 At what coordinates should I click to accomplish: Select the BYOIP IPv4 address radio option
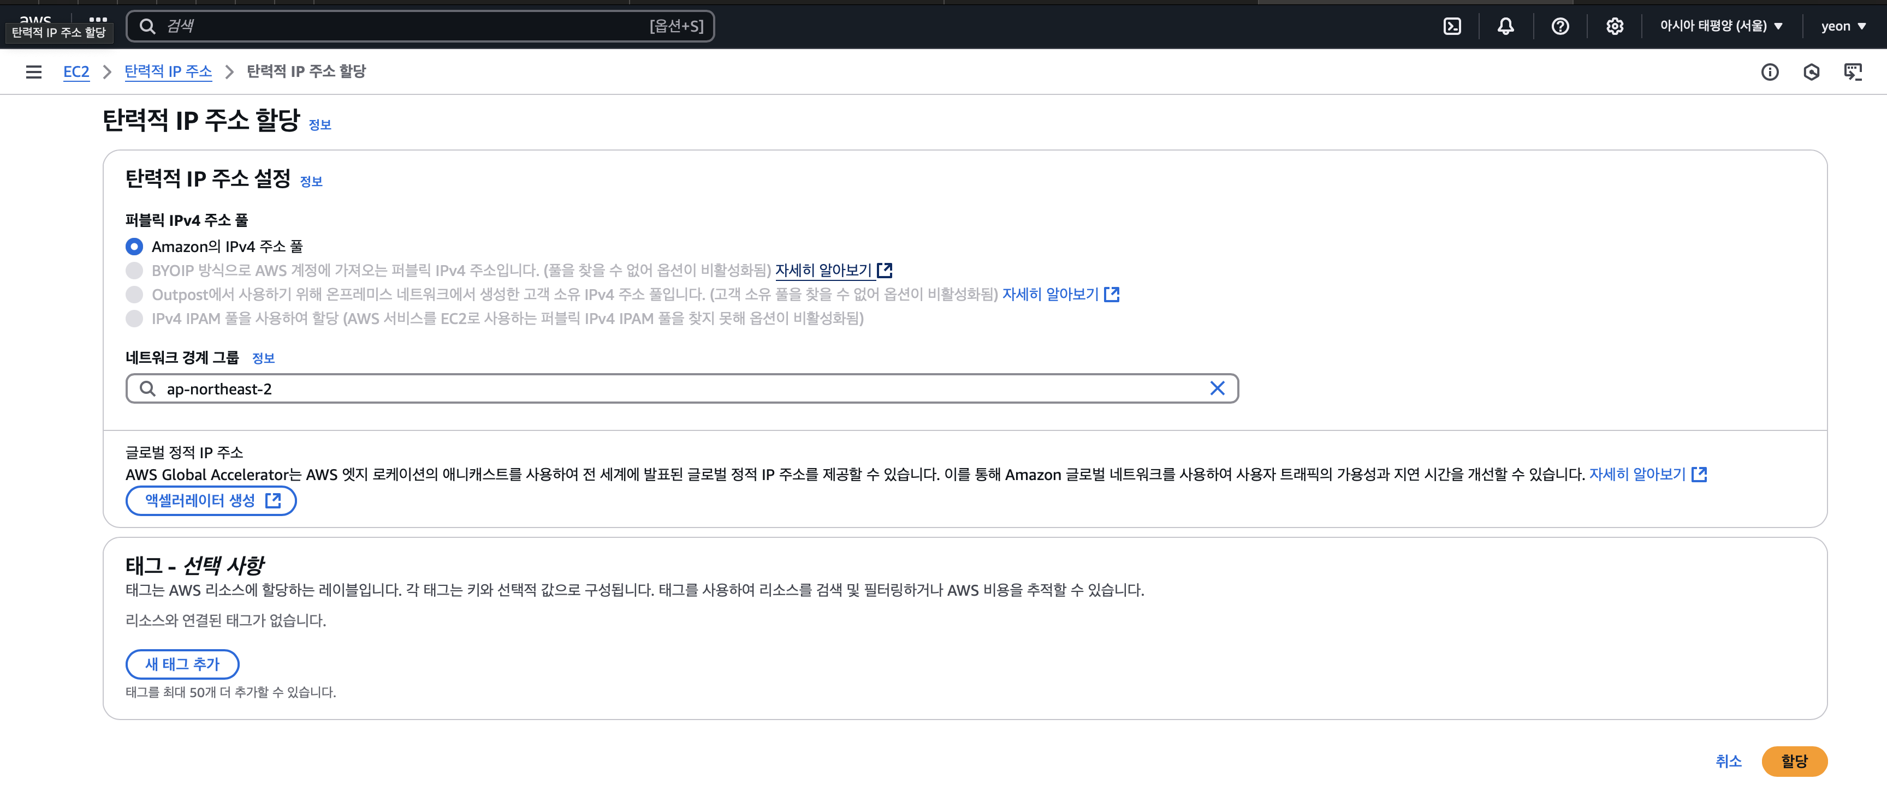coord(134,271)
